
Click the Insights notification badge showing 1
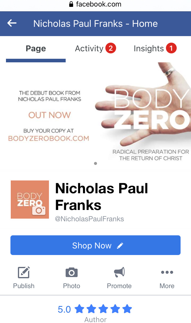[x=171, y=48]
